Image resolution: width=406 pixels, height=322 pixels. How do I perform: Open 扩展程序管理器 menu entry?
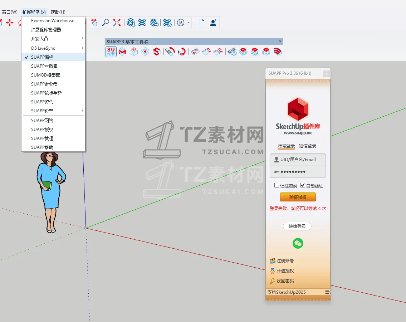53,30
